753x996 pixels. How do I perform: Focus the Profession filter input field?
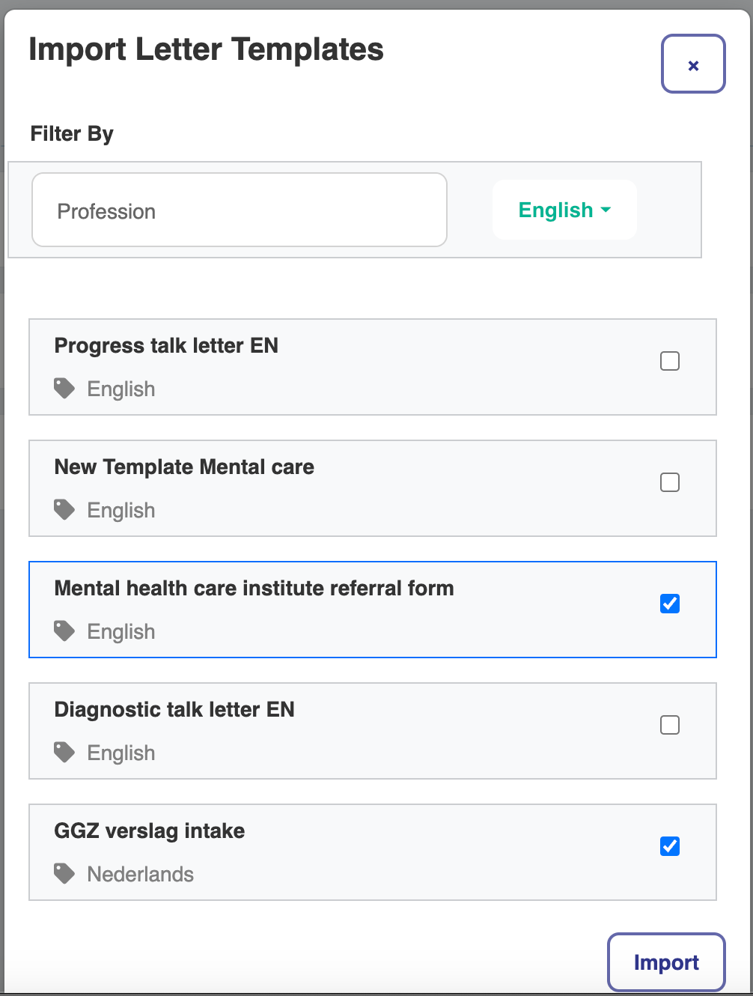(x=240, y=210)
